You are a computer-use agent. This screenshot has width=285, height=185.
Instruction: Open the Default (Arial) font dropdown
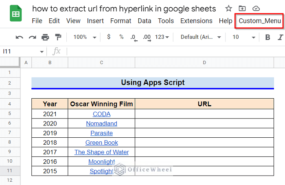coord(201,37)
